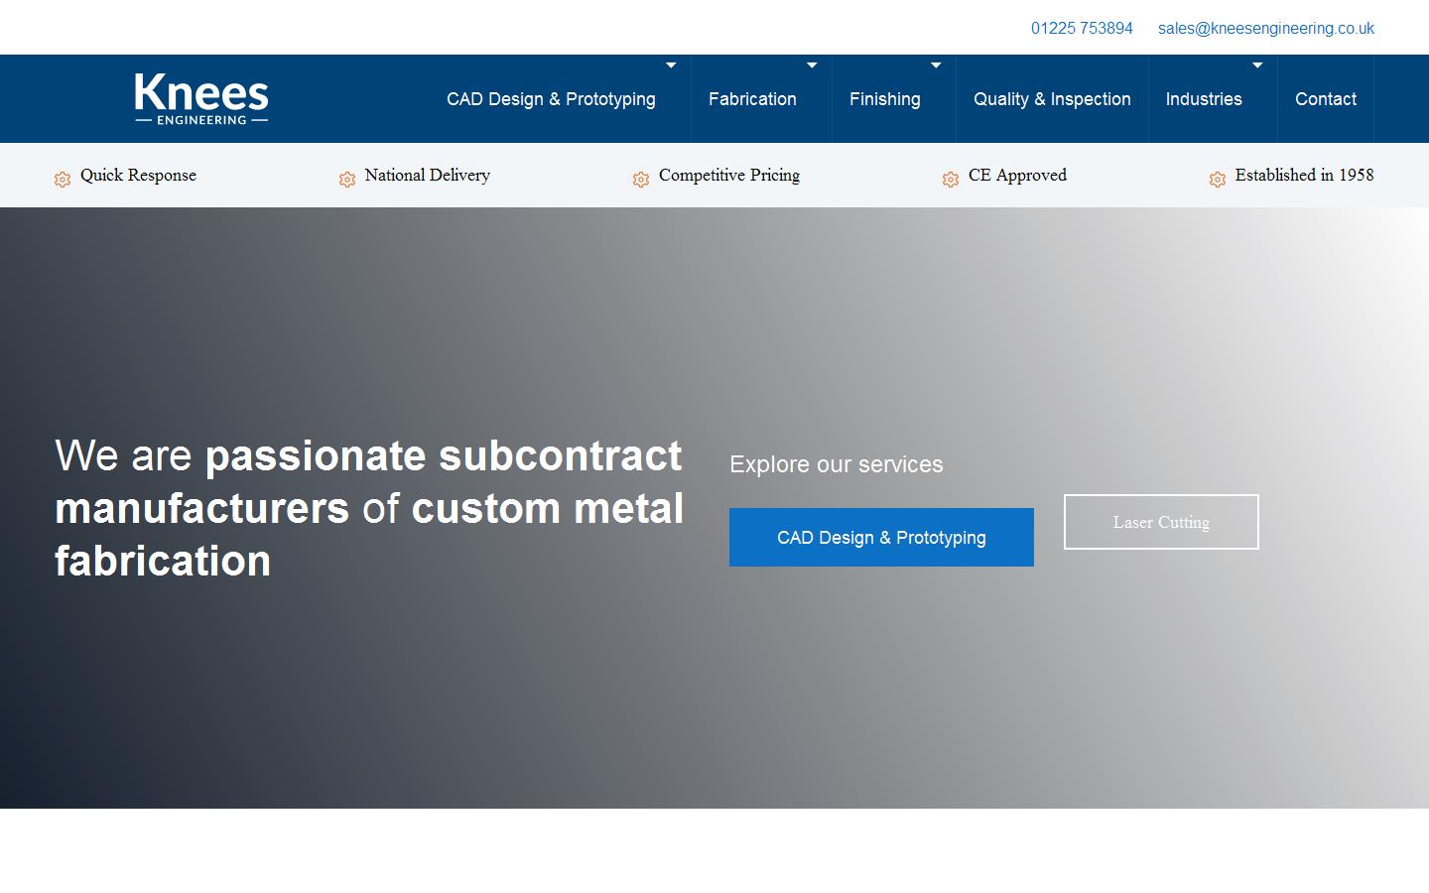Open the Industries nav item
The width and height of the screenshot is (1429, 893).
1204,99
